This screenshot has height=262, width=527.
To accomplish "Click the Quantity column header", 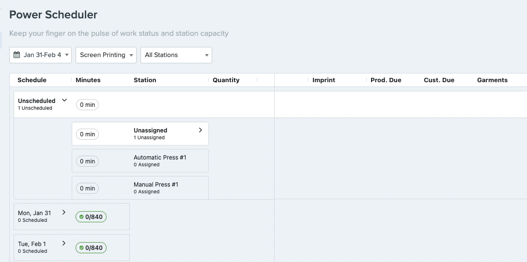I will click(x=226, y=80).
